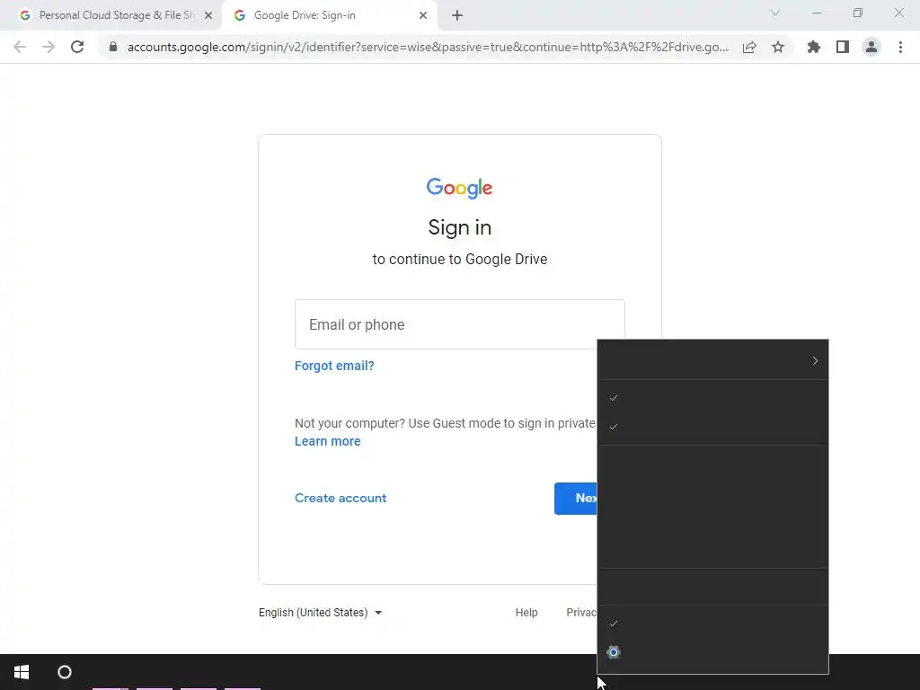Open the Forgot email? link
This screenshot has width=920, height=690.
click(334, 366)
